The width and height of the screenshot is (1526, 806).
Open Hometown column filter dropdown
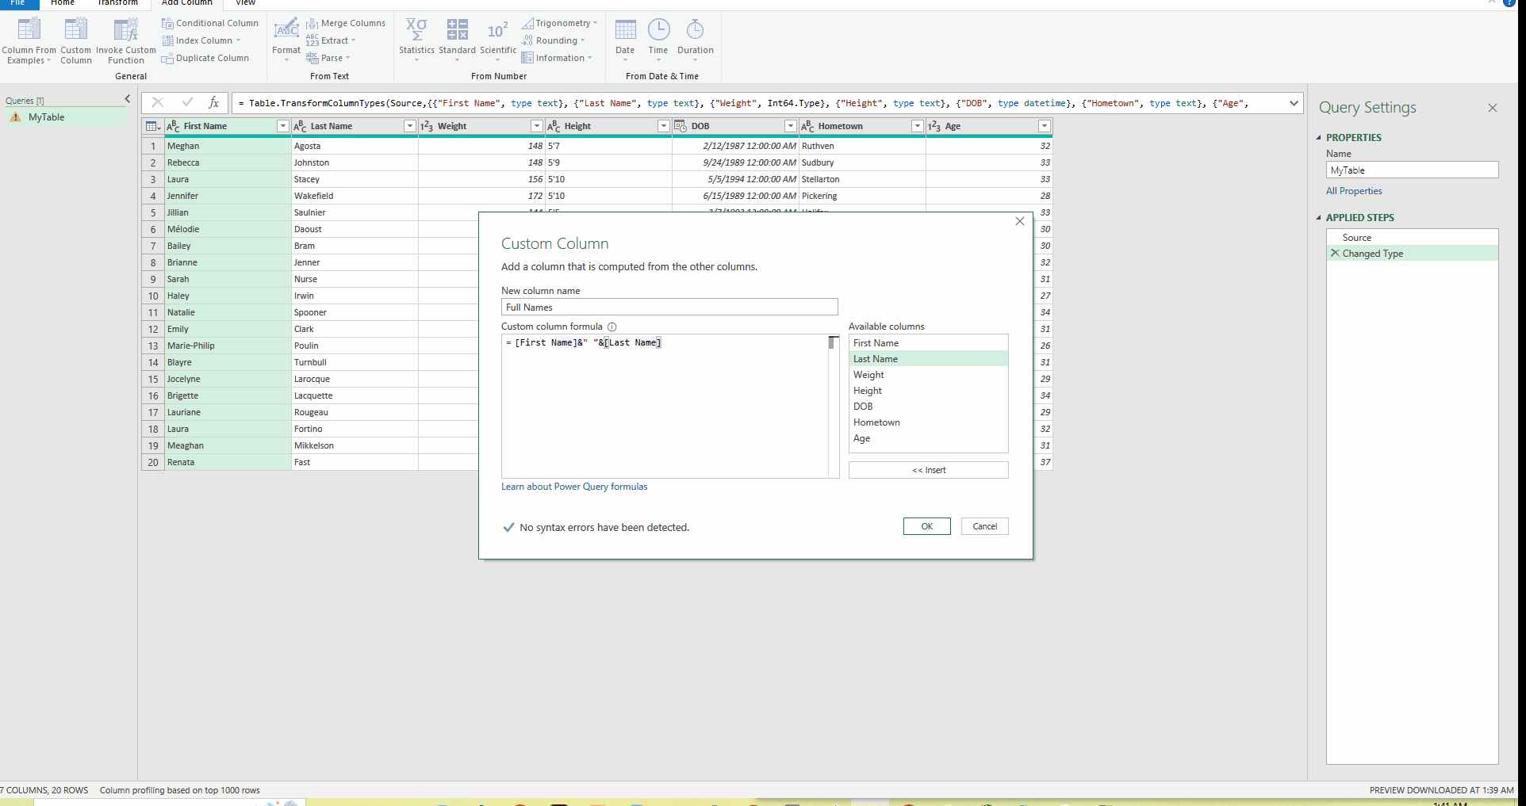917,126
